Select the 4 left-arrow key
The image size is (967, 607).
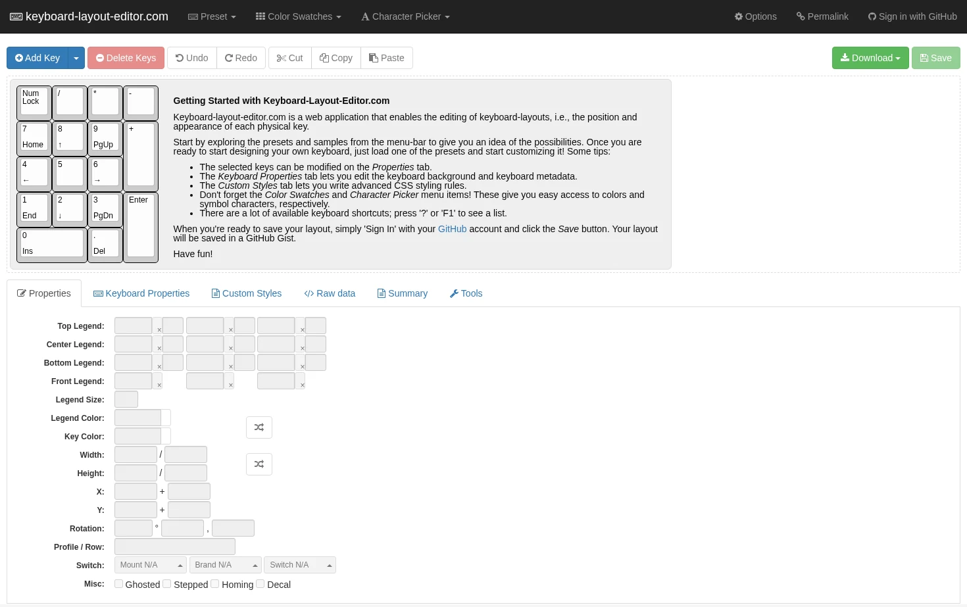(34, 174)
